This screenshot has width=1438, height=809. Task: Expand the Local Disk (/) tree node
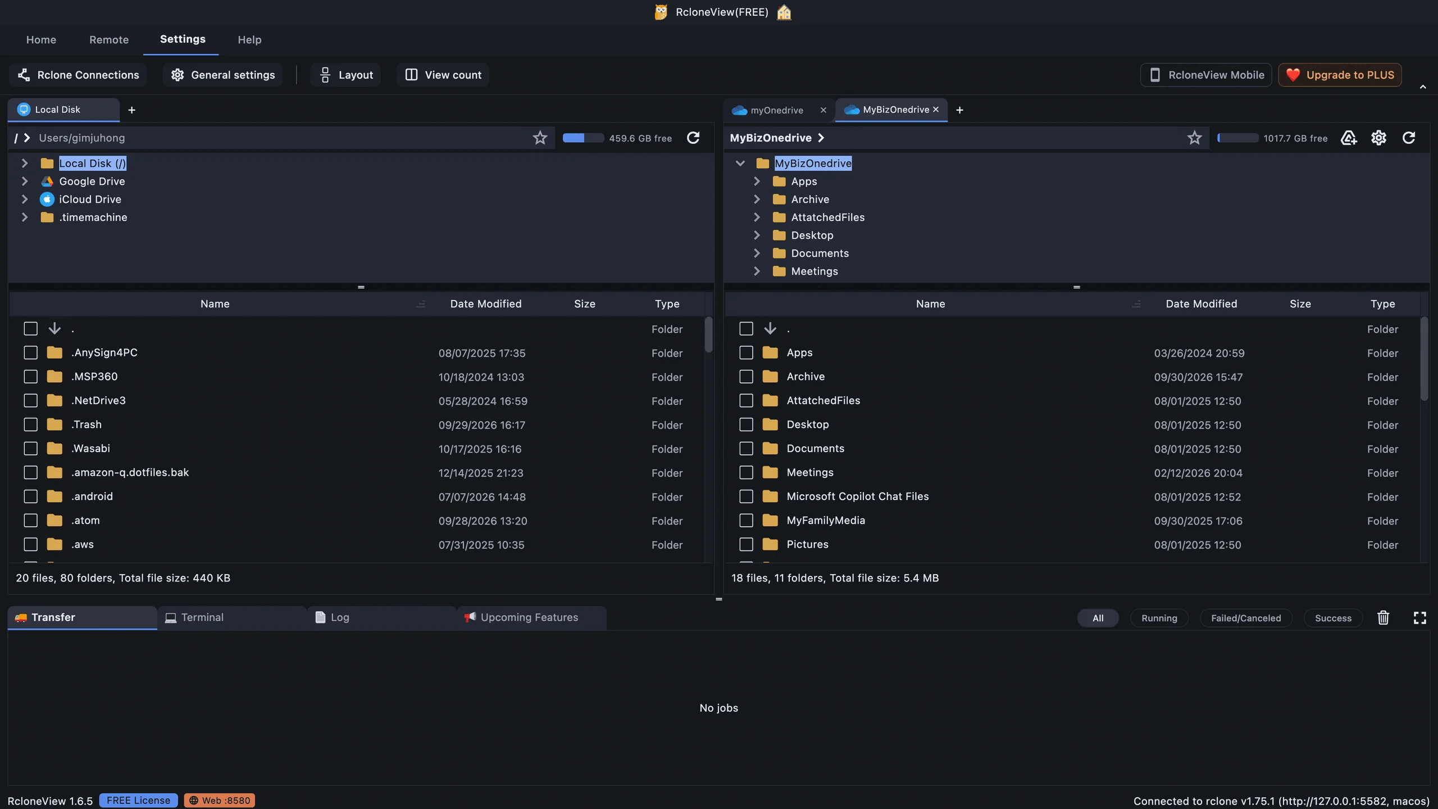[25, 163]
